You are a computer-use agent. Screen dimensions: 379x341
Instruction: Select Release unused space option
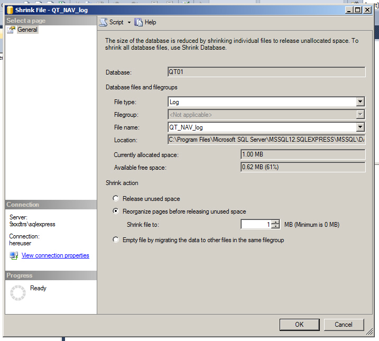pos(116,199)
